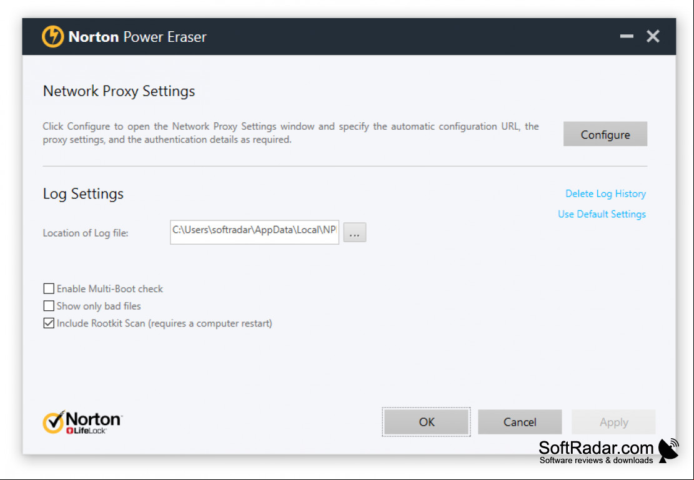Uncheck Include Rootkit Scan option
Screen dimensions: 694x480
click(x=49, y=323)
